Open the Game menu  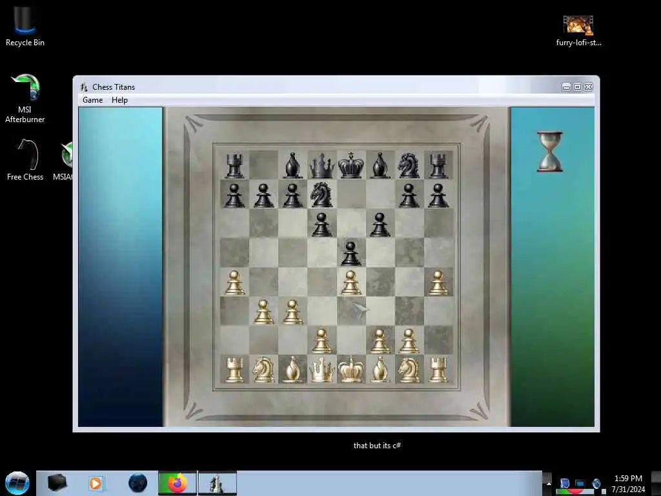(x=93, y=100)
